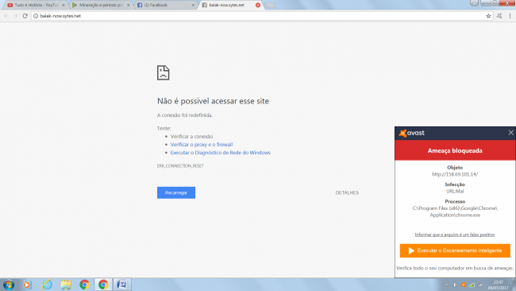Screen dimensions: 516x291
Task: Switch to the Mineração e período tab
Action: click(x=101, y=5)
